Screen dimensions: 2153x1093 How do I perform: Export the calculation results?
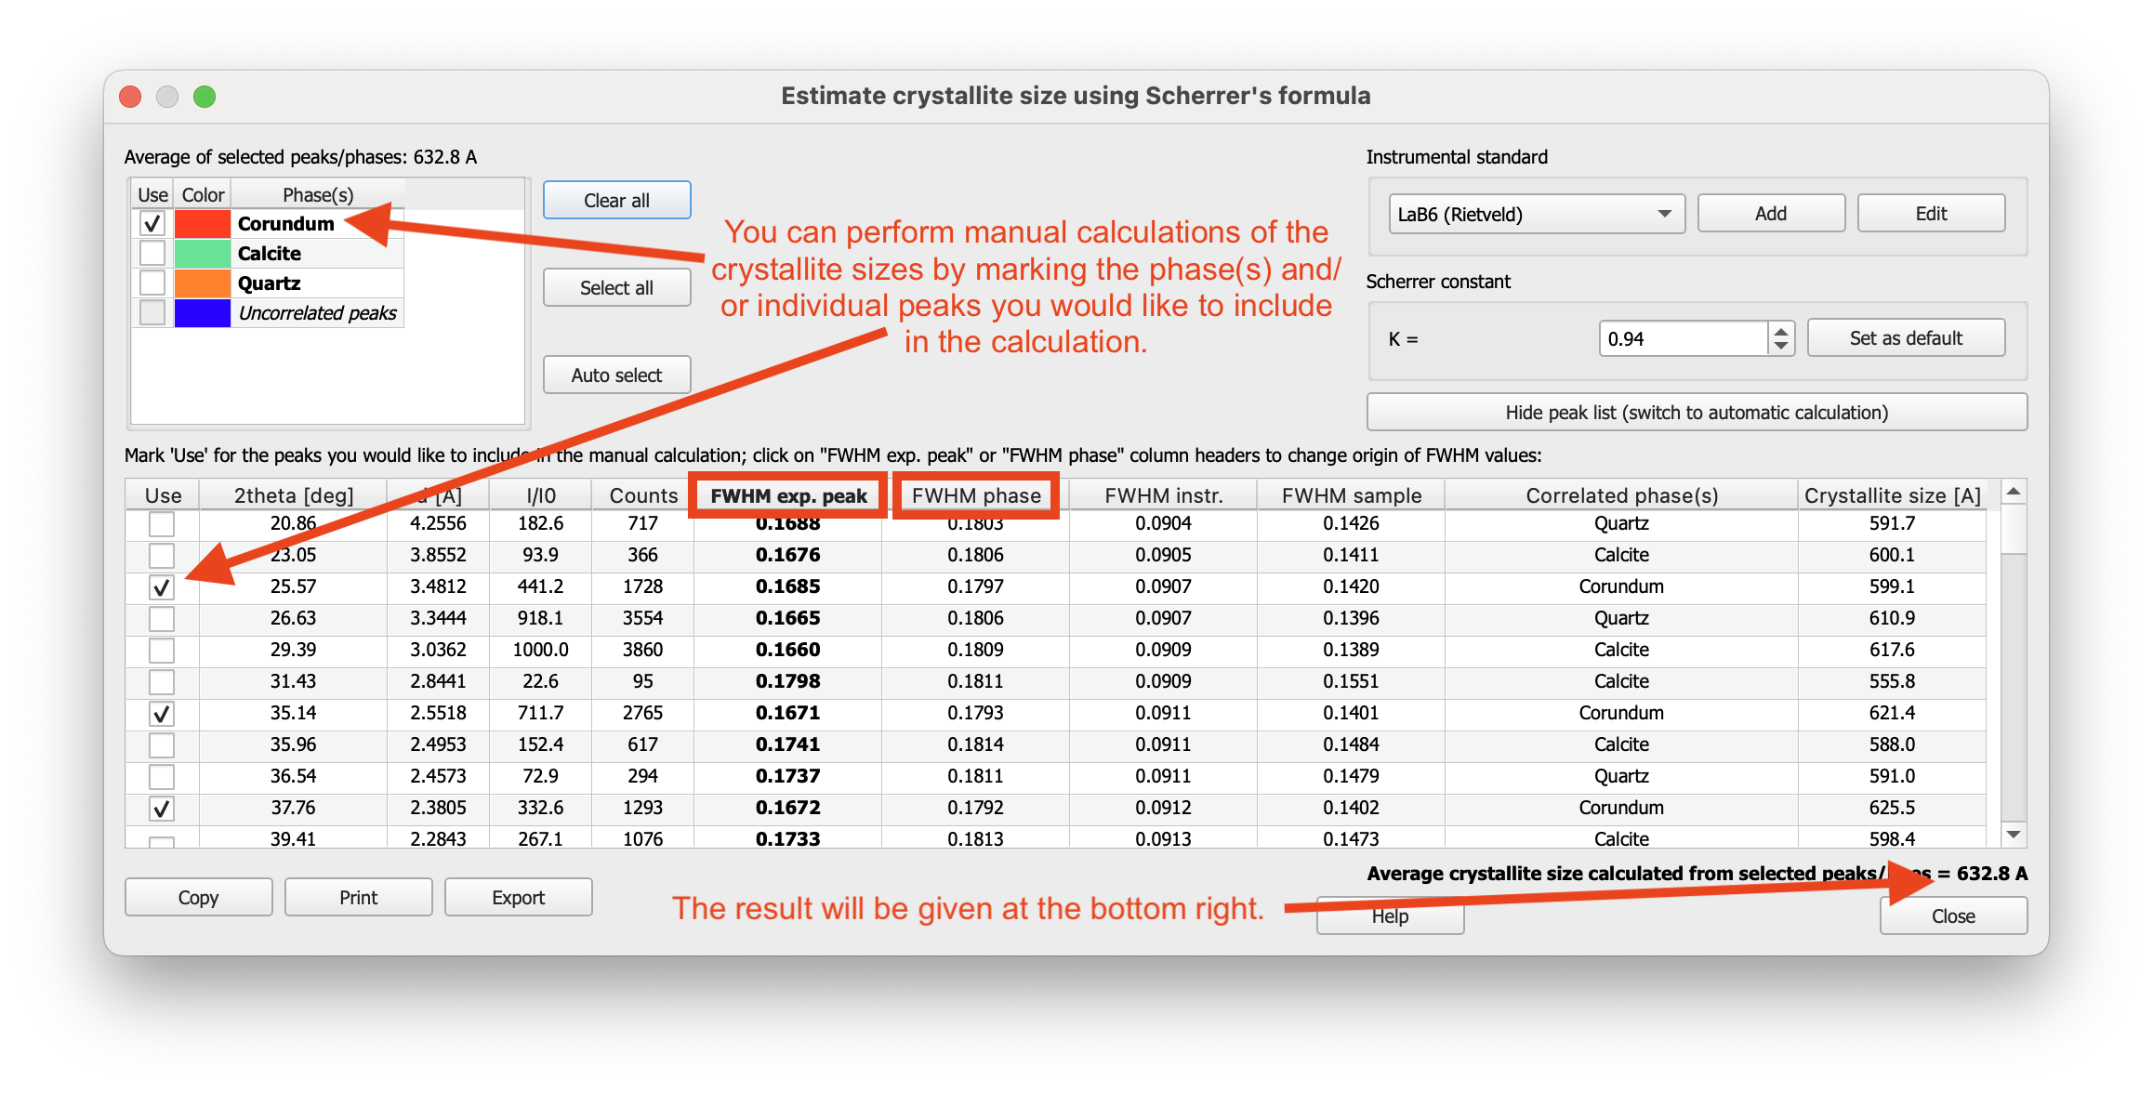(518, 897)
